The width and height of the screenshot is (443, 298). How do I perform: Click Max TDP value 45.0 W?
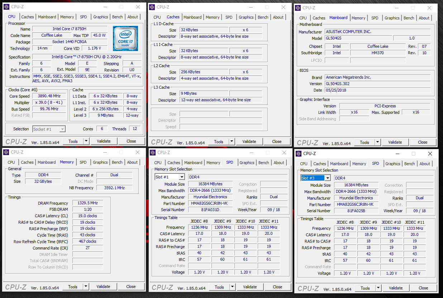[x=99, y=35]
